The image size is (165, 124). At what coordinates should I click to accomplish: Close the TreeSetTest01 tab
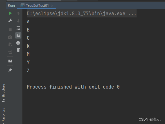(52, 6)
